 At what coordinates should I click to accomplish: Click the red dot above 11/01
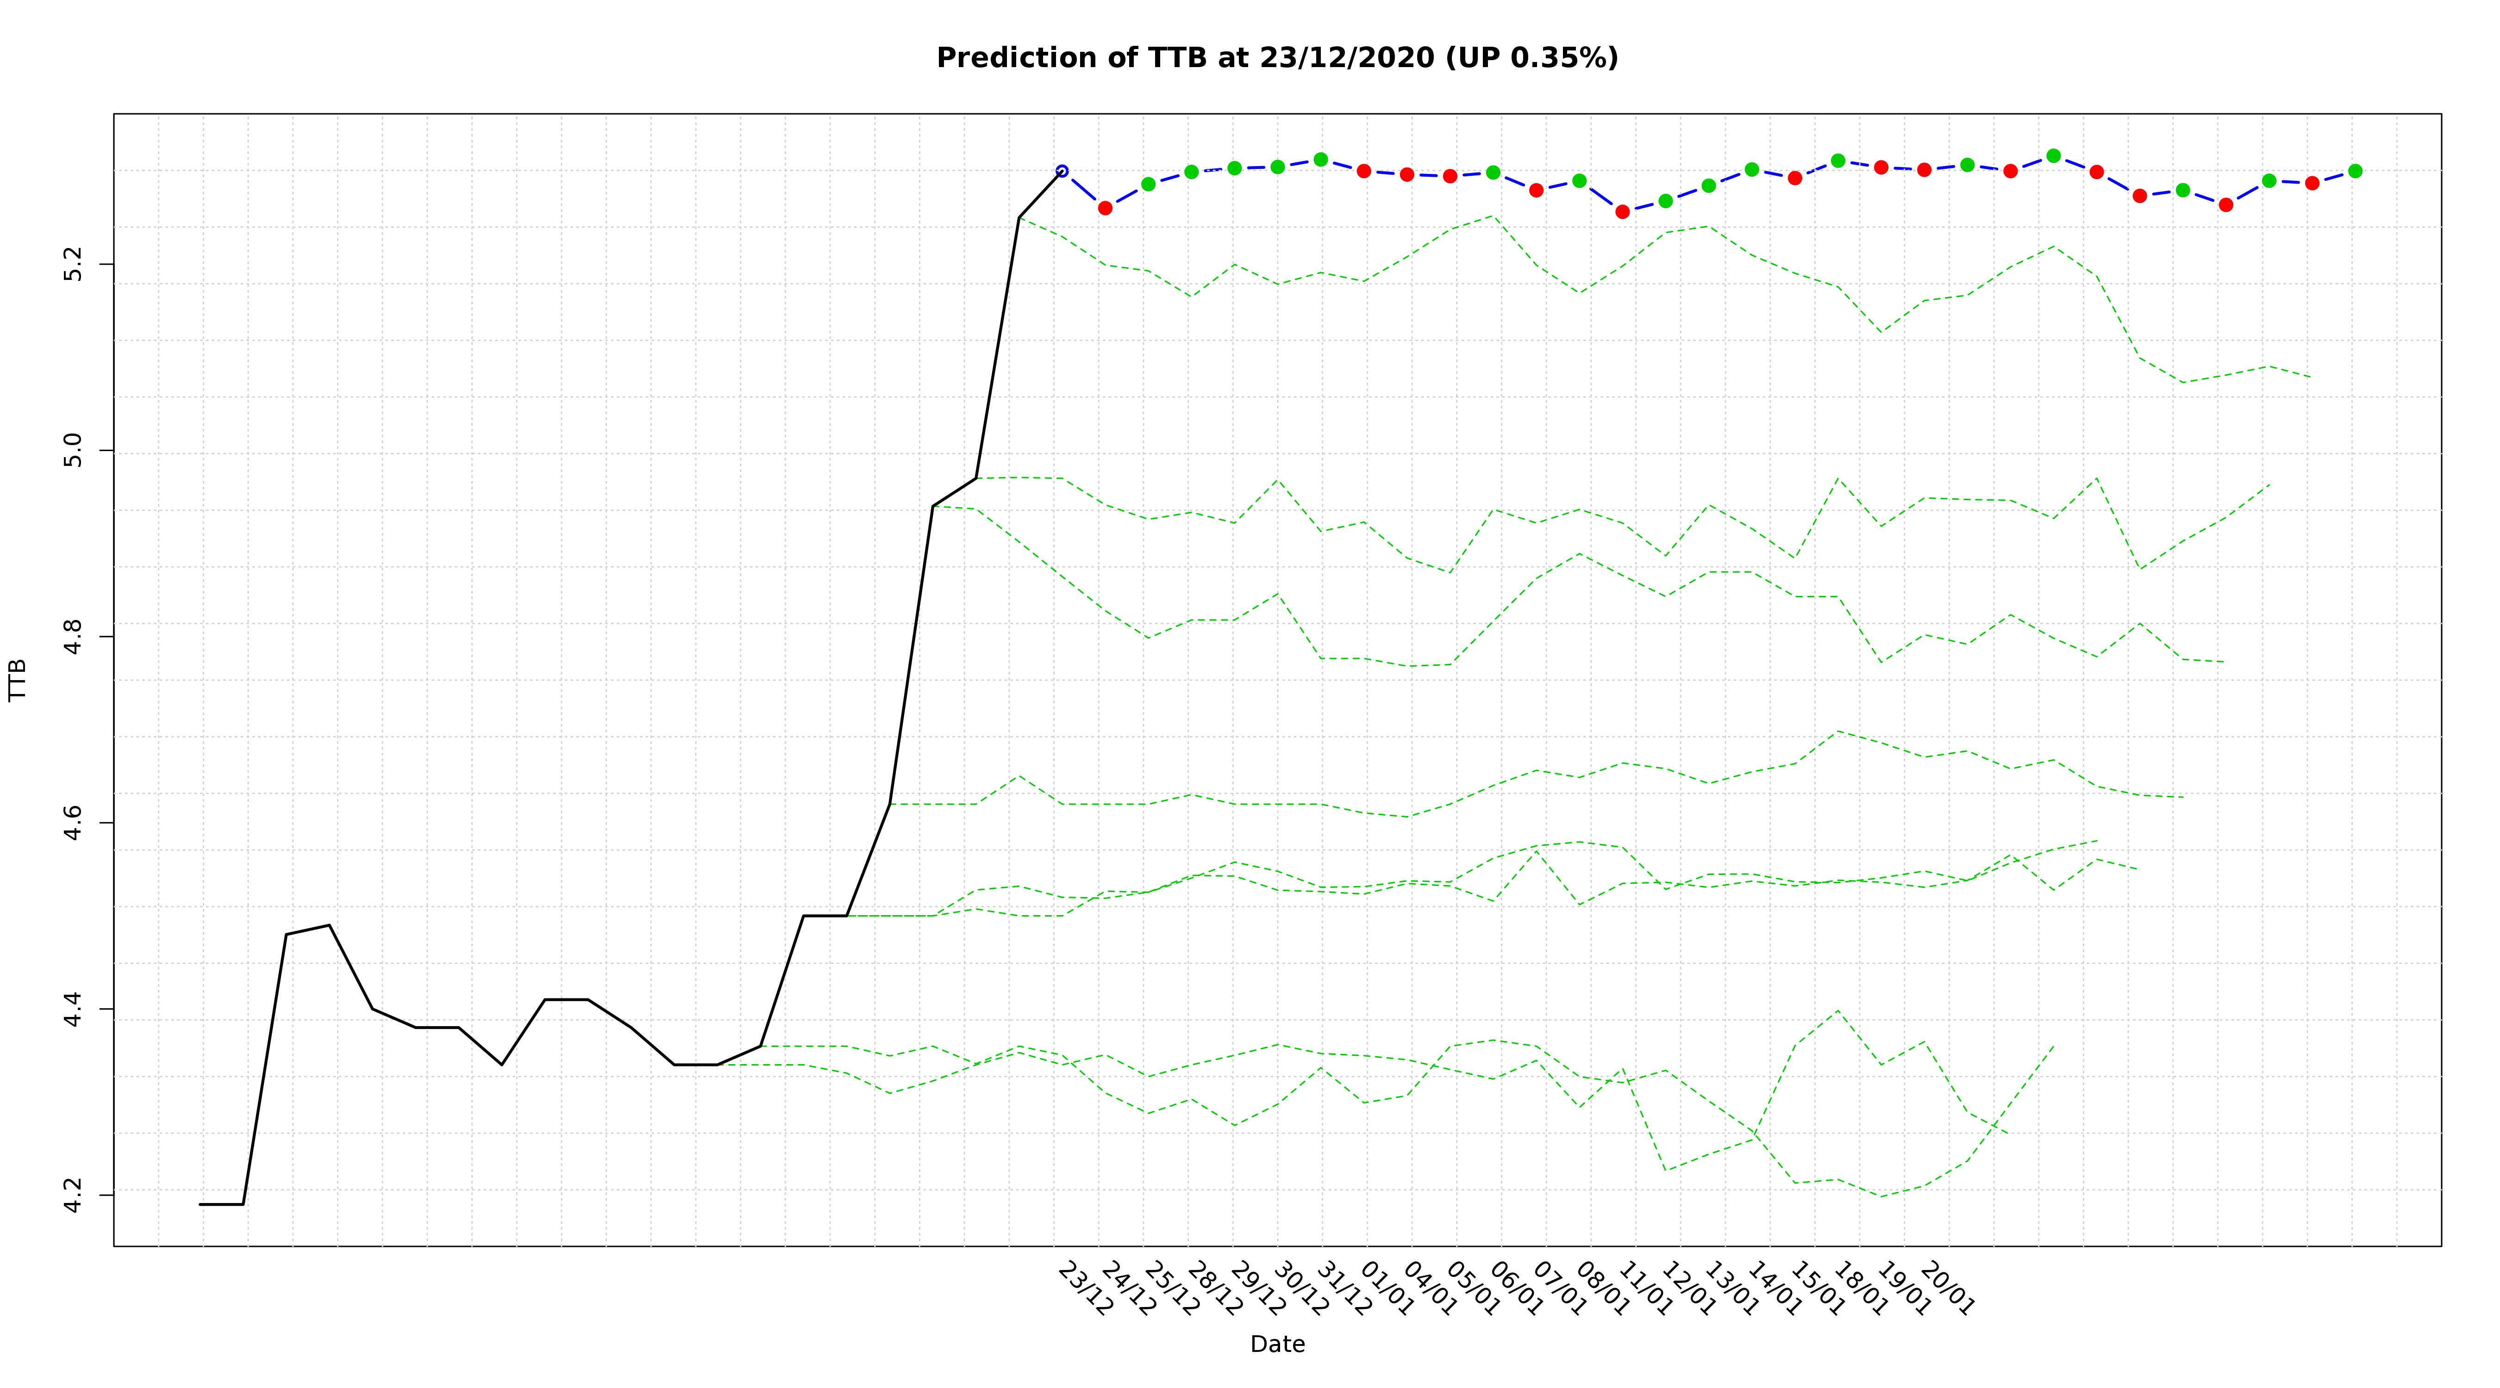1623,211
